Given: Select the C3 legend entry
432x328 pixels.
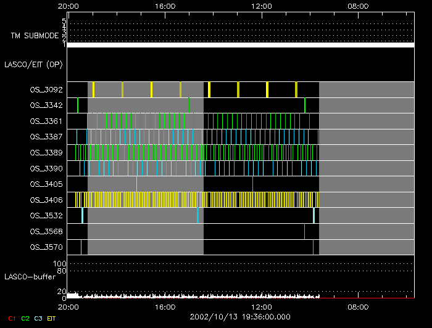Looking at the screenshot, I should (38, 318).
